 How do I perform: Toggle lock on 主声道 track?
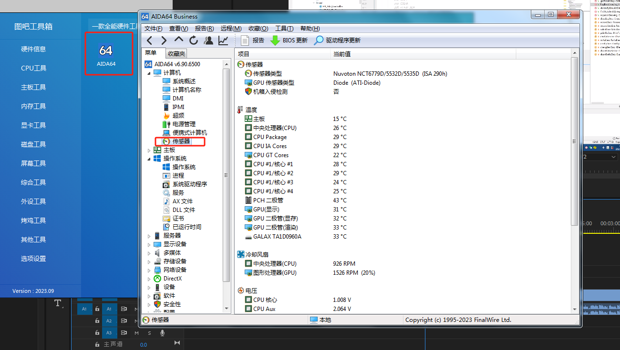97,344
